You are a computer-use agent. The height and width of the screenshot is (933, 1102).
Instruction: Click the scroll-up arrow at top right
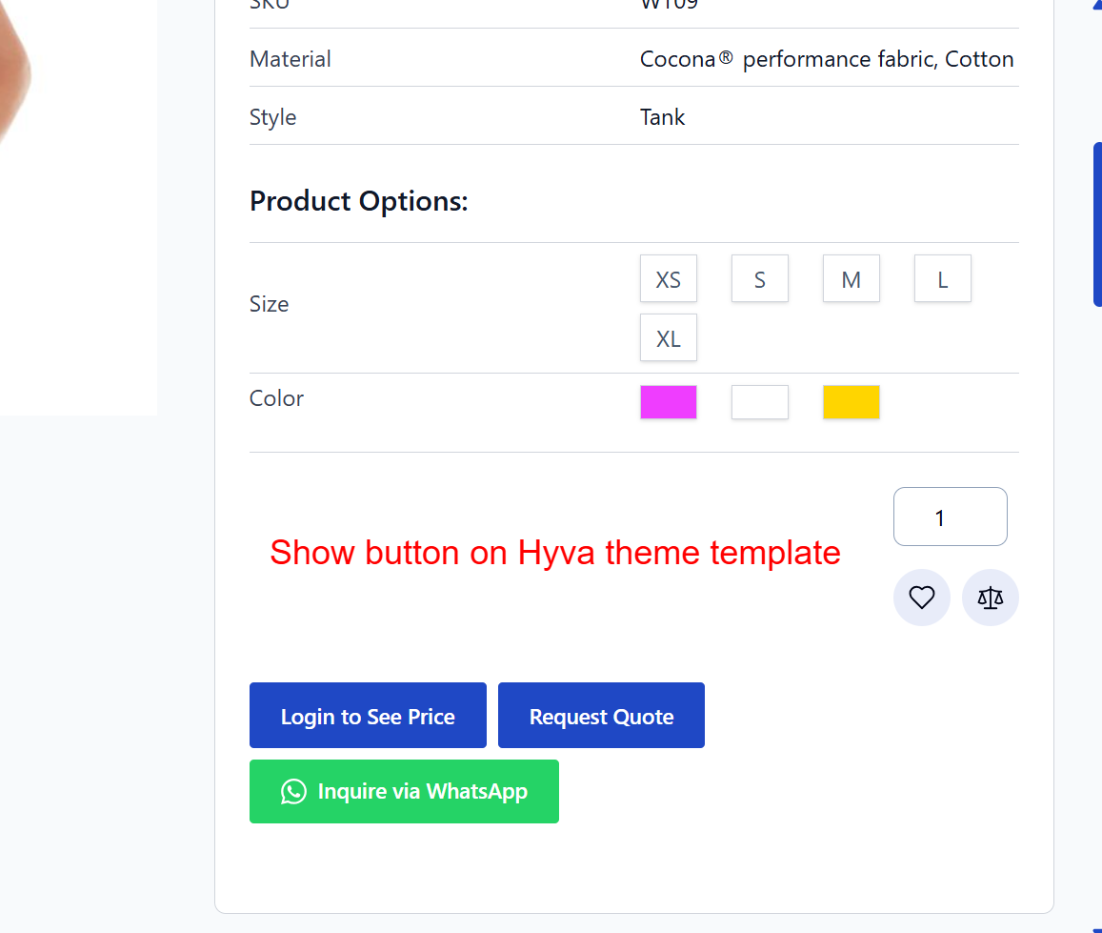point(1097,4)
